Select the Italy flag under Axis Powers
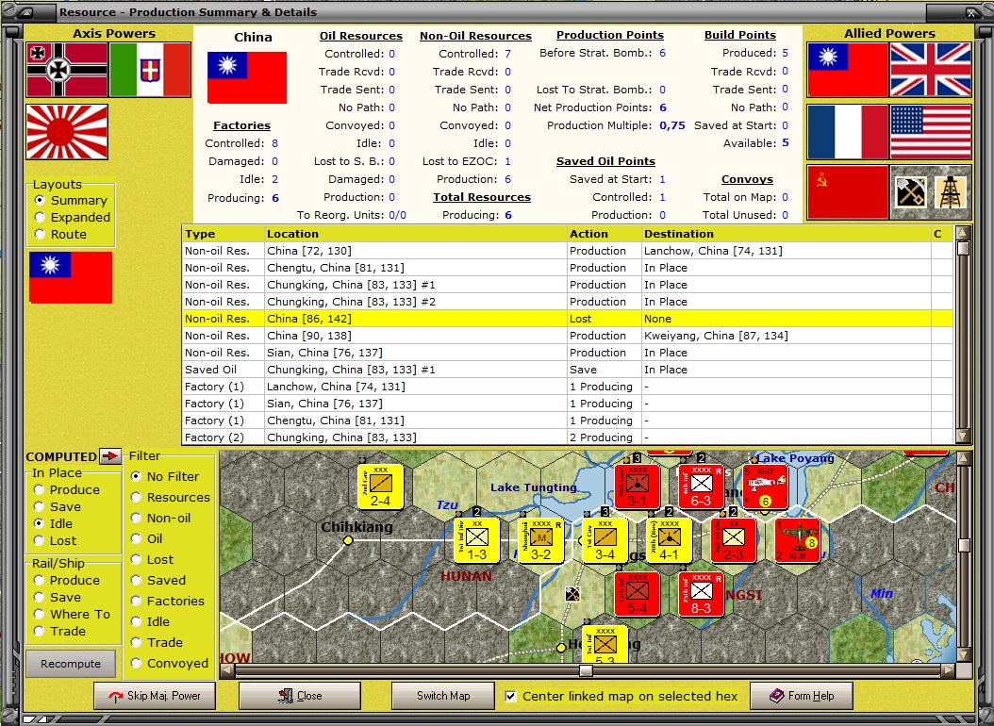This screenshot has width=994, height=726. point(150,70)
